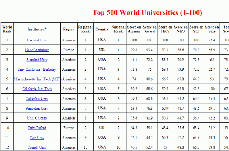The image size is (229, 151).
Task: Click the Score on Award header
Action: click(150, 29)
